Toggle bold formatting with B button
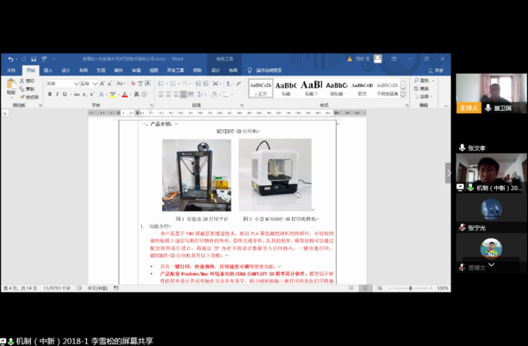The image size is (528, 346). (50, 94)
